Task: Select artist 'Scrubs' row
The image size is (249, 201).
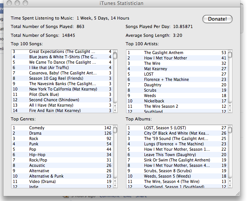Action: click(177, 90)
